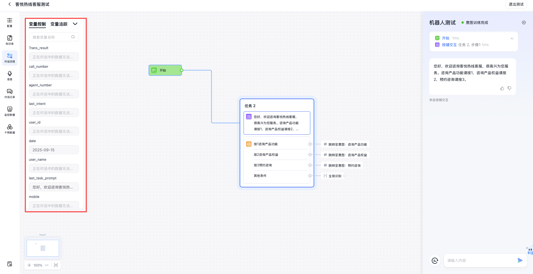Open robot test settings gear icon
The height and width of the screenshot is (274, 533).
click(x=524, y=22)
